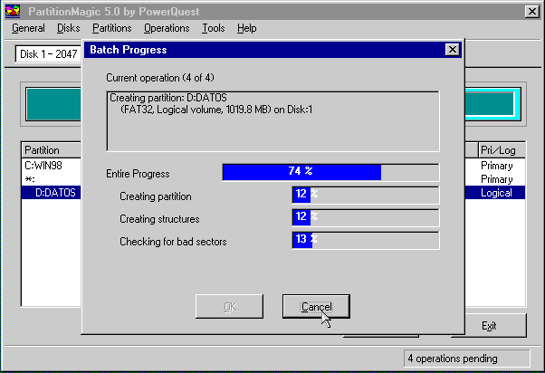
Task: Click the teal partition block on left disk map
Action: 53,104
